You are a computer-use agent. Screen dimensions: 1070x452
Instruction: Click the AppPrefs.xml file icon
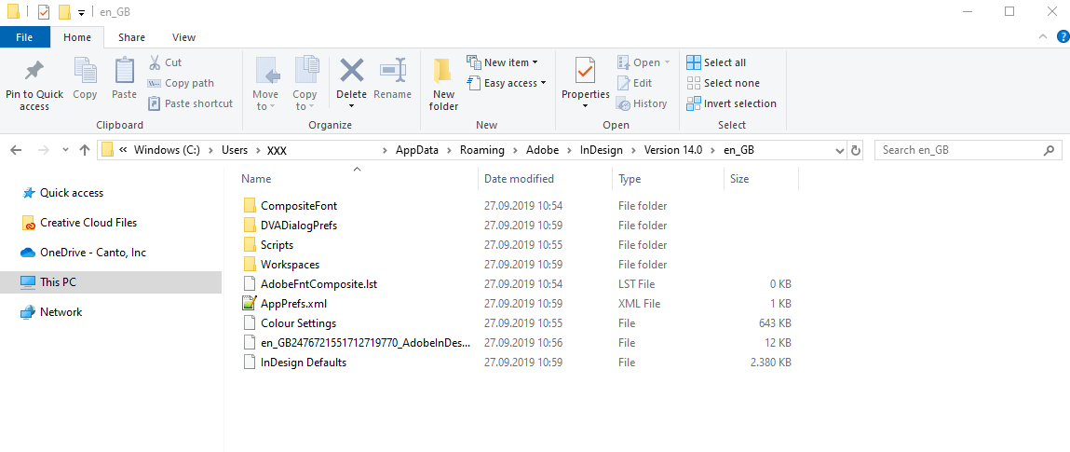[249, 304]
